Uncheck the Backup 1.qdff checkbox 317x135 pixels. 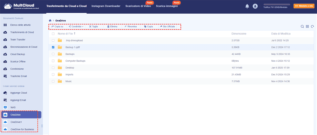(x=53, y=47)
